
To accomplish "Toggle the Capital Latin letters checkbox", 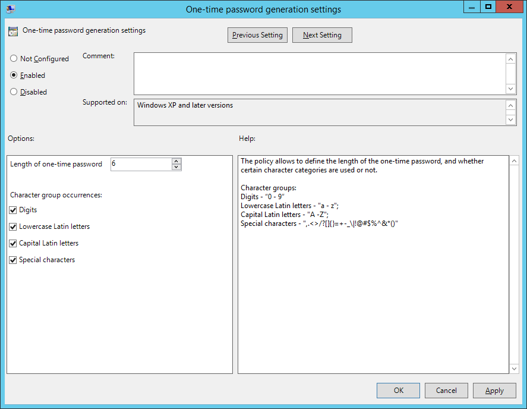I will coord(13,243).
